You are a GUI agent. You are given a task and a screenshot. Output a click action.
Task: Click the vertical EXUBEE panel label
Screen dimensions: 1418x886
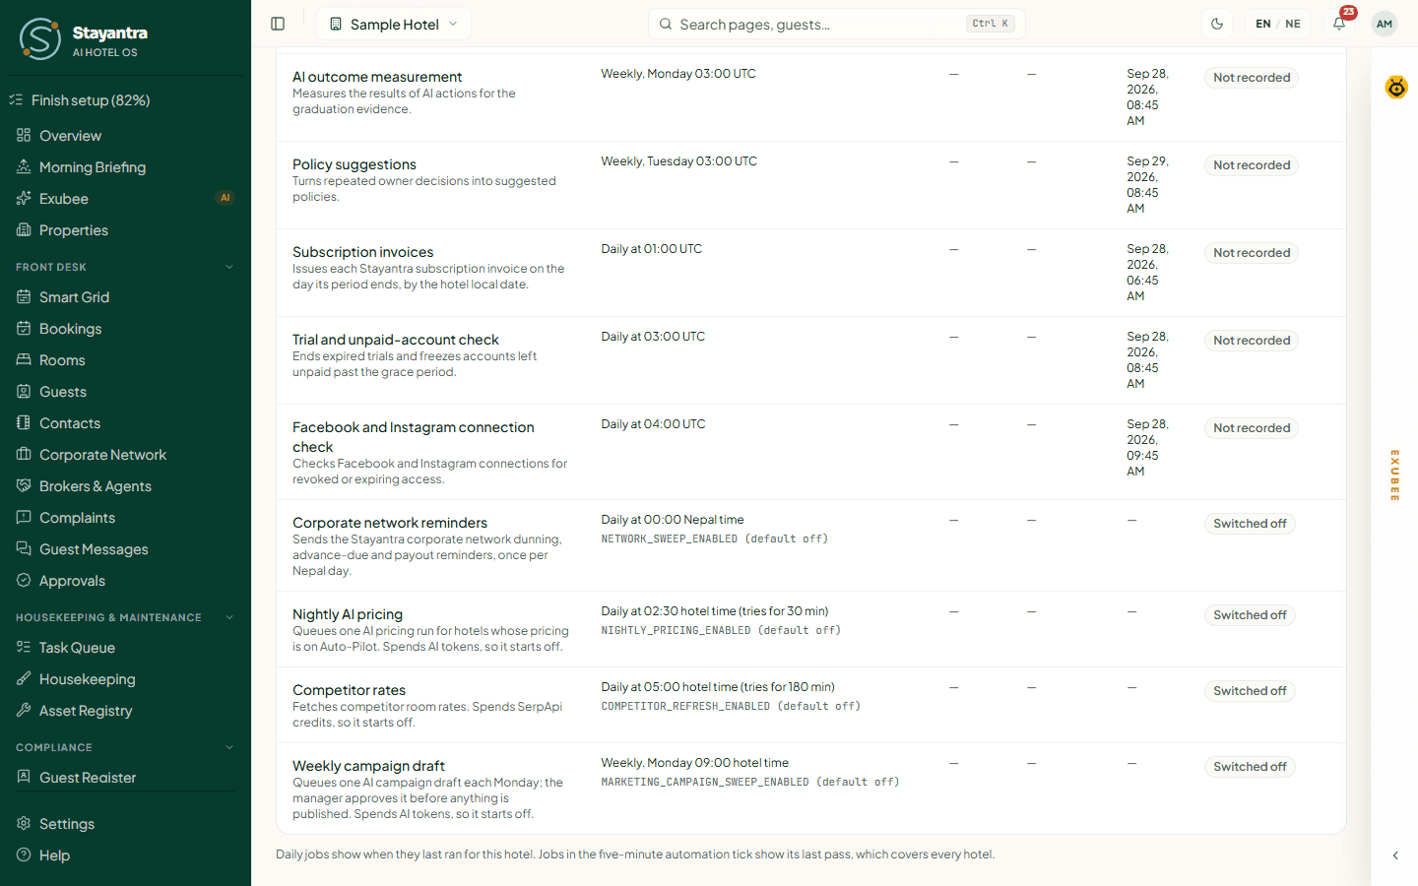pyautogui.click(x=1394, y=475)
